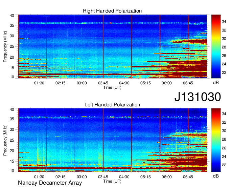Click Frequency (MHz) axis label of Right Handed plot
The image size is (230, 187).
(x=5, y=46)
